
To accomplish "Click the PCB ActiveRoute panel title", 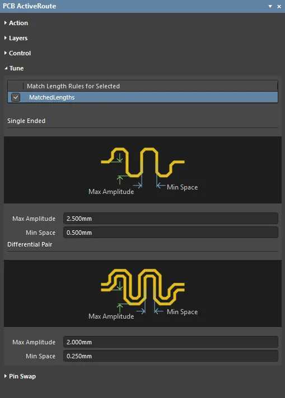I will tap(30, 6).
